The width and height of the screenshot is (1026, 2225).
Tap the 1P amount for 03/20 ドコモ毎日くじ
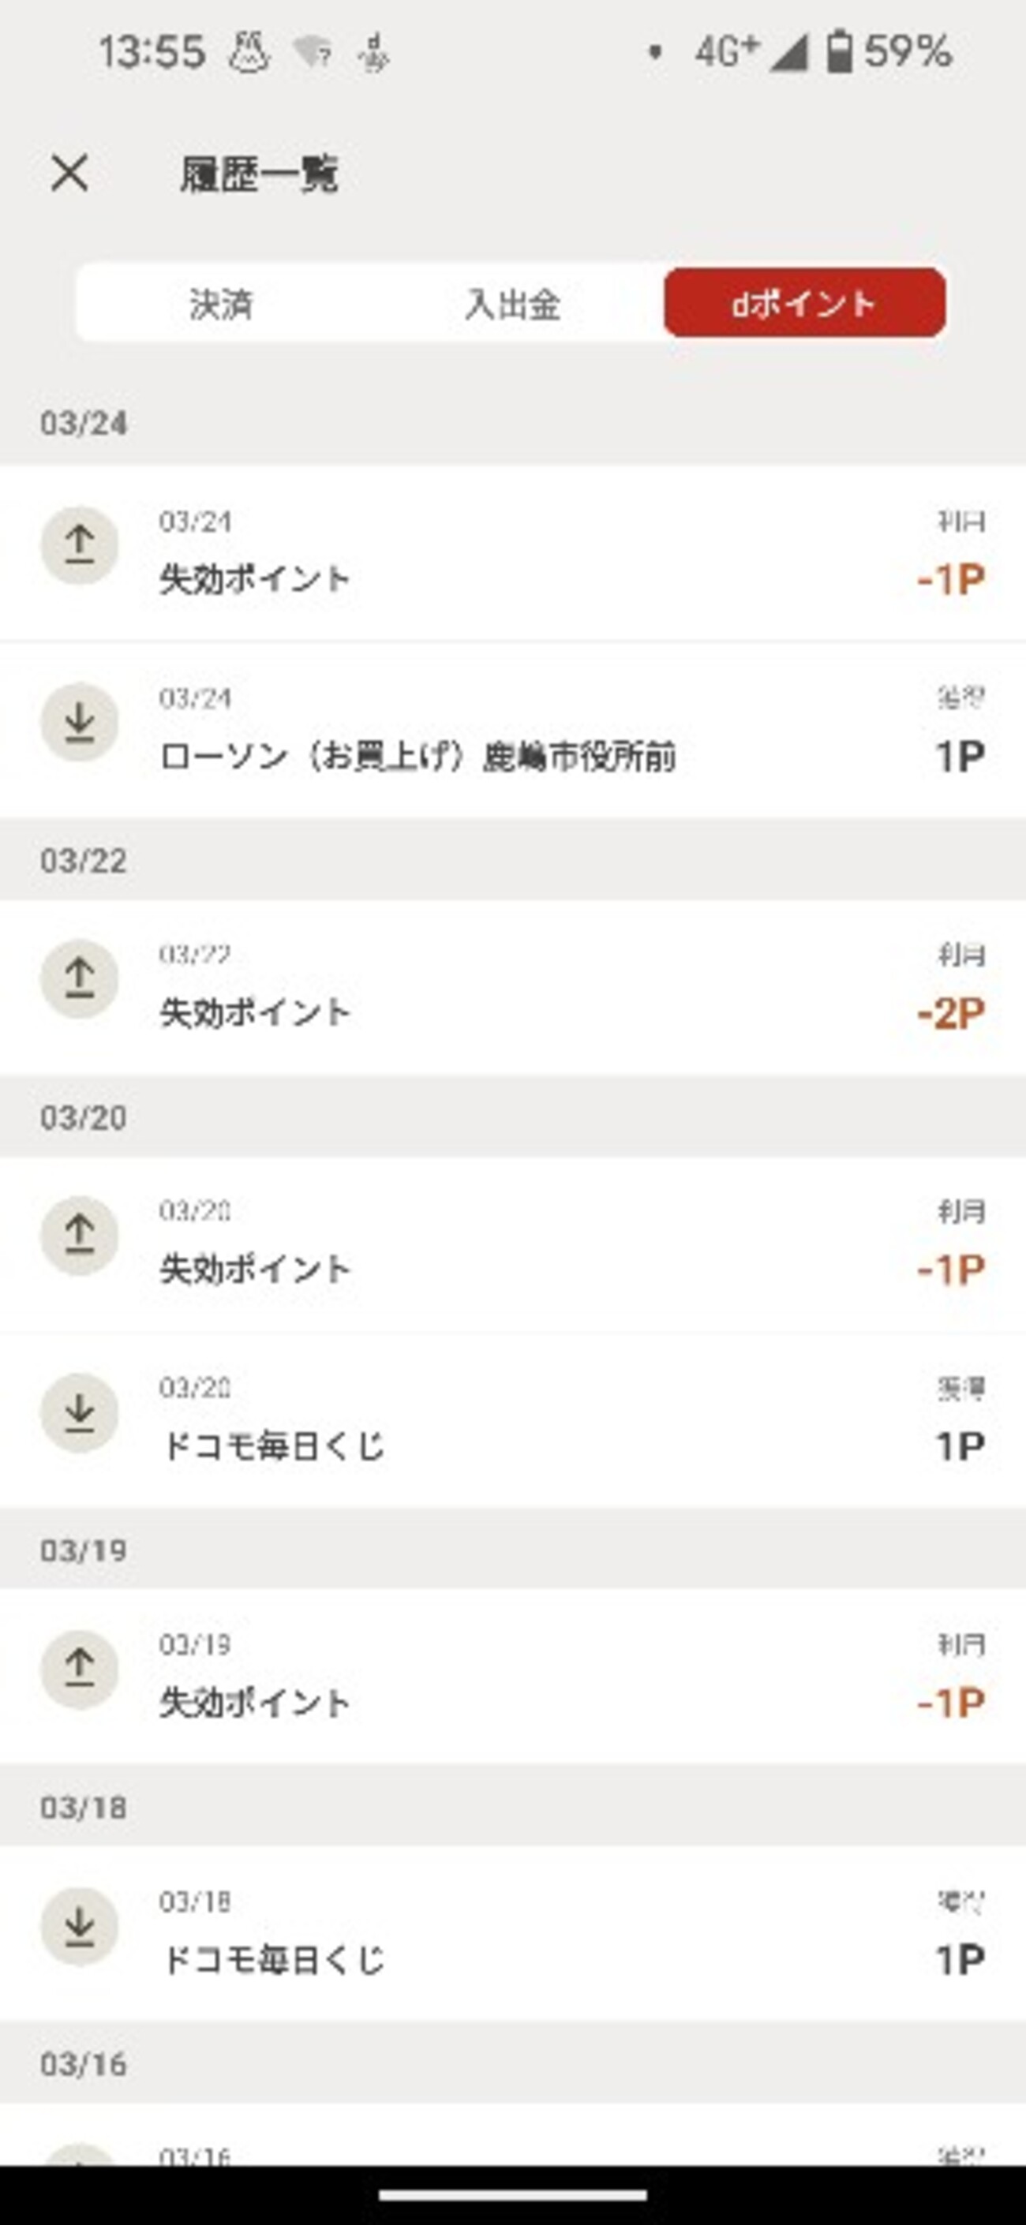[960, 1446]
